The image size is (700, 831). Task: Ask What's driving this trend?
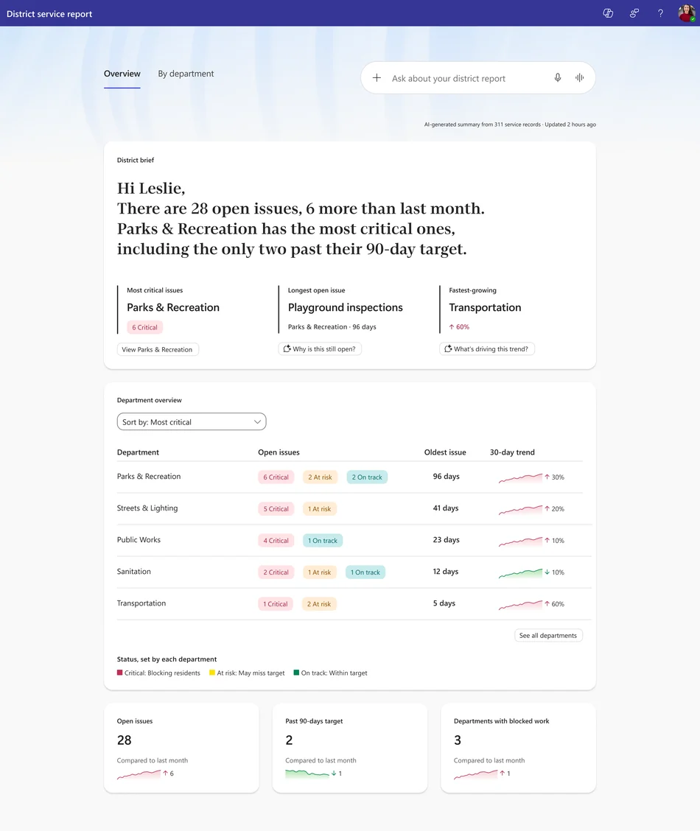pos(487,348)
